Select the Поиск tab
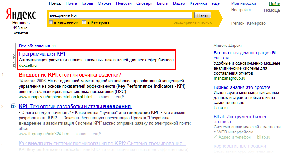 [x=55, y=3]
